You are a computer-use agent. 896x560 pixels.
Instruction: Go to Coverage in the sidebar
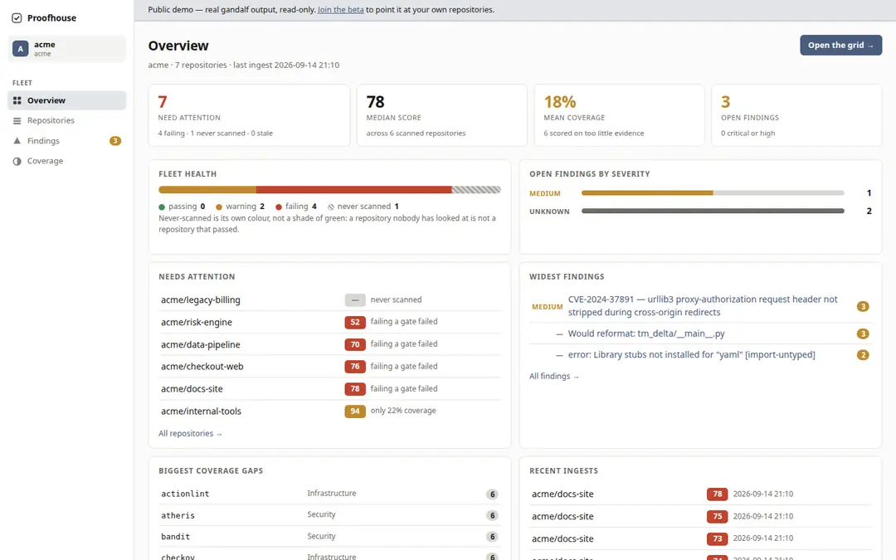(x=67, y=161)
